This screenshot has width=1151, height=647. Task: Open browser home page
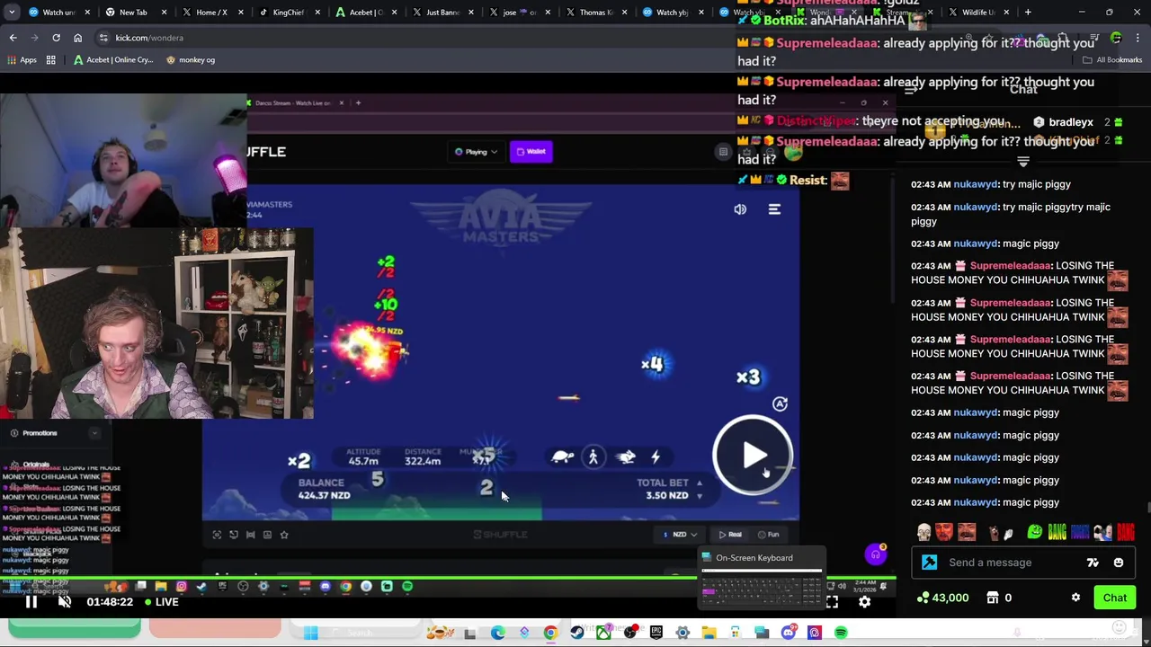click(77, 38)
